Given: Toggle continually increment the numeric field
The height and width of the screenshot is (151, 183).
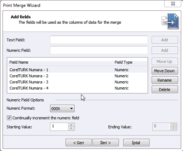Looking at the screenshot, I should pyautogui.click(x=9, y=118).
